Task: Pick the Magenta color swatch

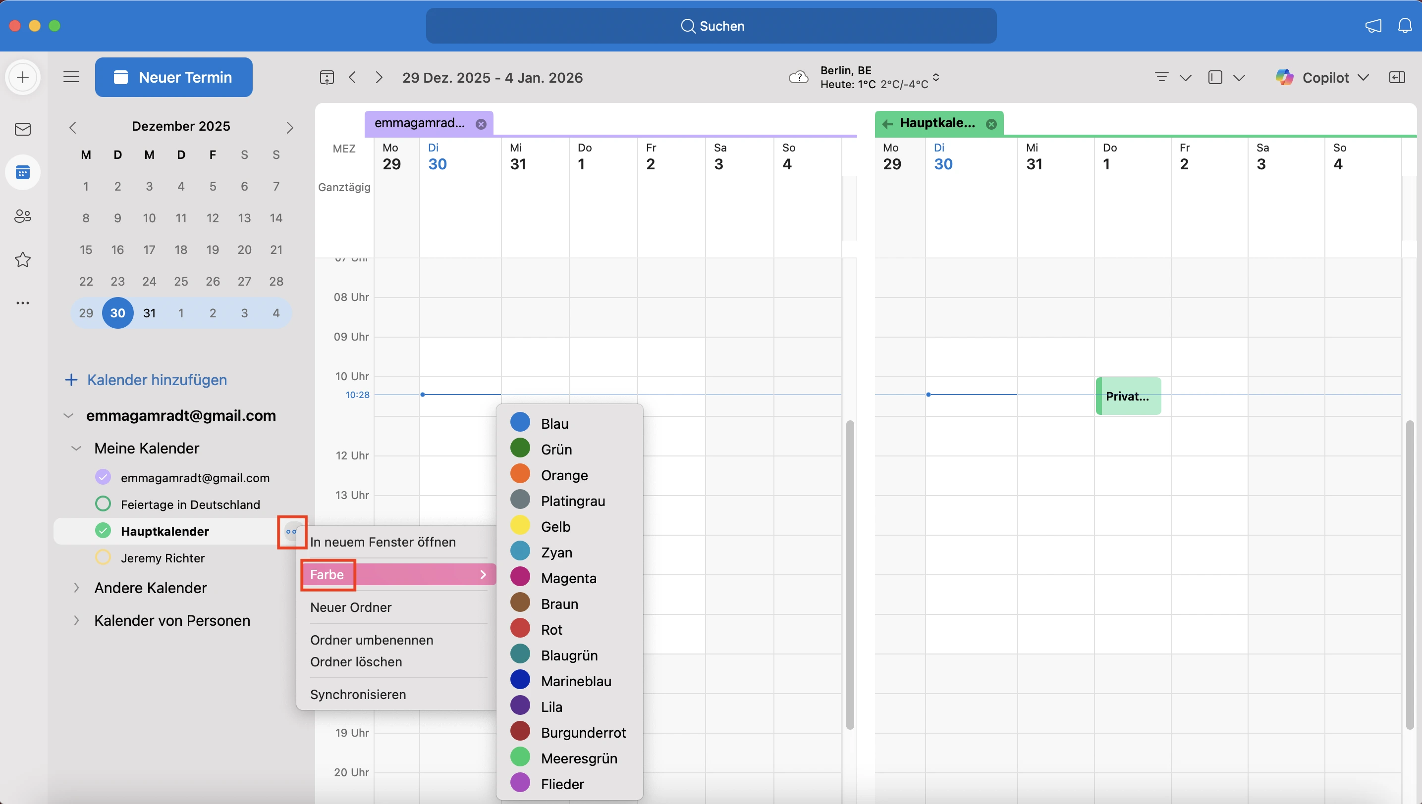Action: (520, 578)
